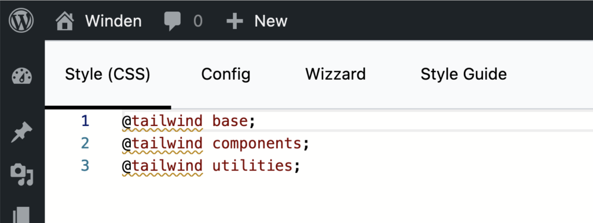
Task: Open the WordPress logo menu
Action: [21, 21]
